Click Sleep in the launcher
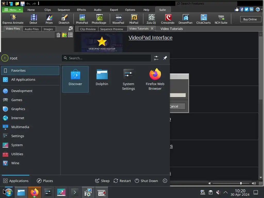The image size is (264, 198). click(x=102, y=181)
